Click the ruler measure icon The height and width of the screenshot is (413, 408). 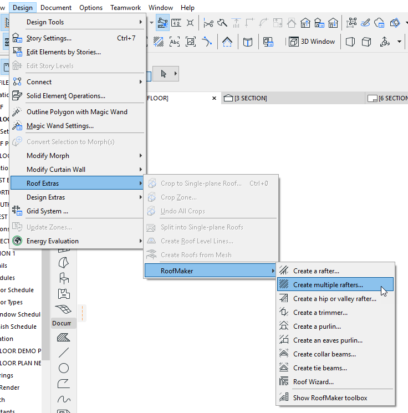[176, 23]
